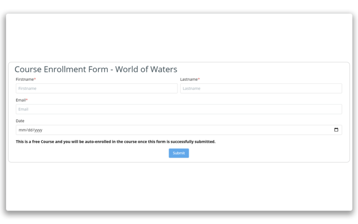Screen dimensions: 358x224
Task: Click the red asterisk beside Email
Action: pos(27,100)
